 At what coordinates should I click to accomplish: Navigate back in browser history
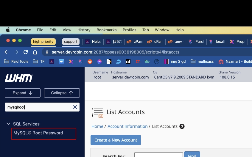coord(7,52)
